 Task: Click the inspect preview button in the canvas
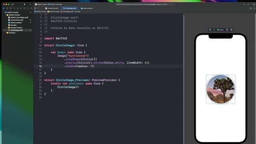click(214, 30)
